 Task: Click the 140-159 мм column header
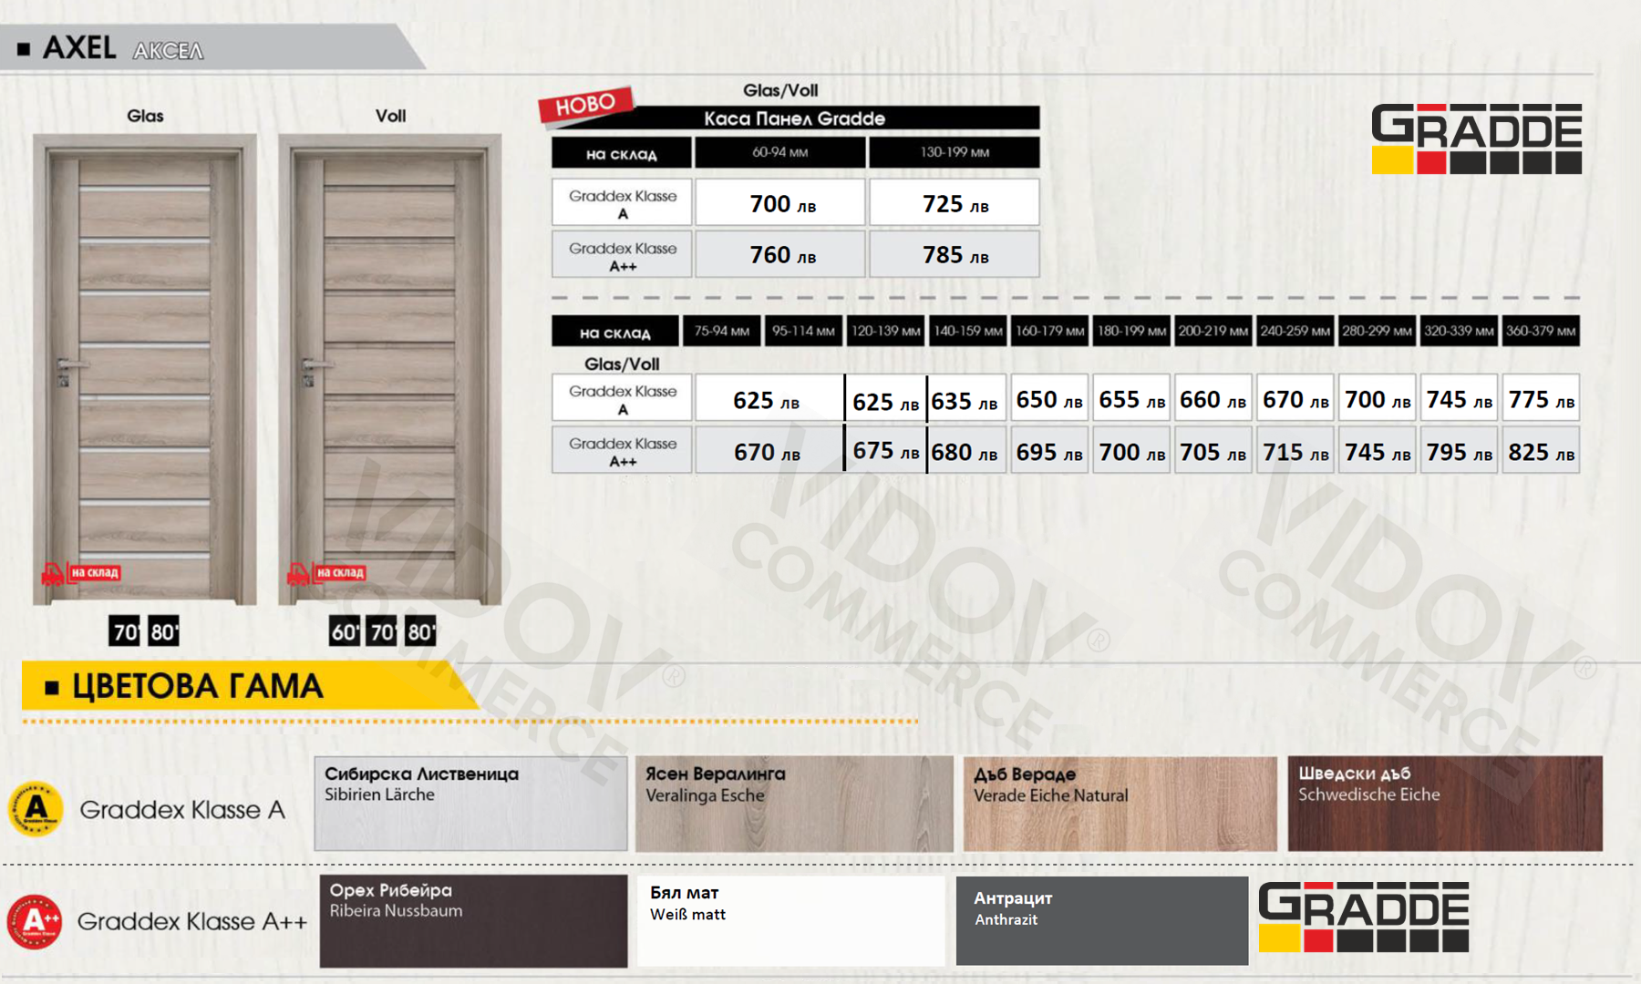[967, 331]
